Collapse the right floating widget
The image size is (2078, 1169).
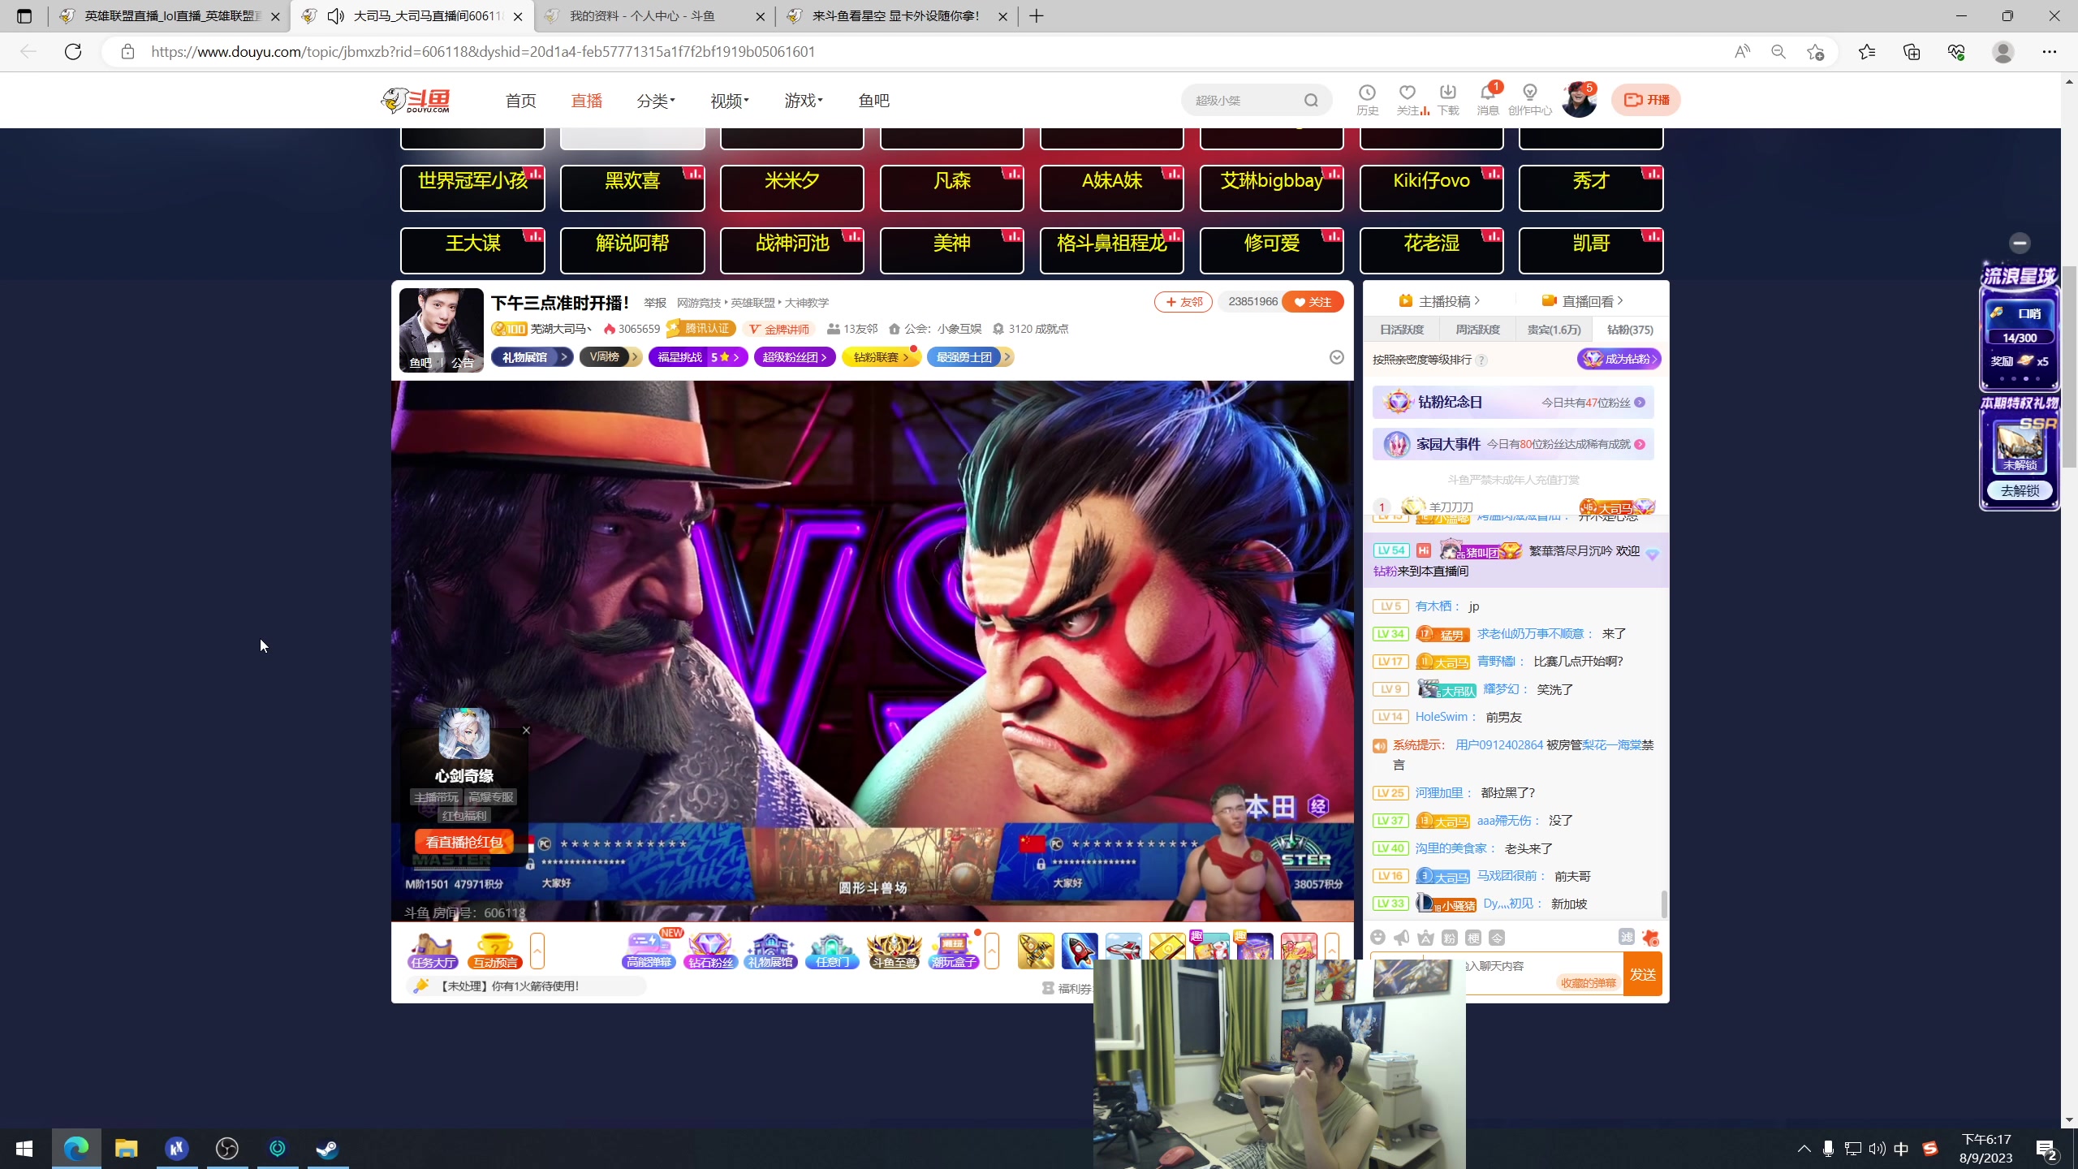(2020, 243)
